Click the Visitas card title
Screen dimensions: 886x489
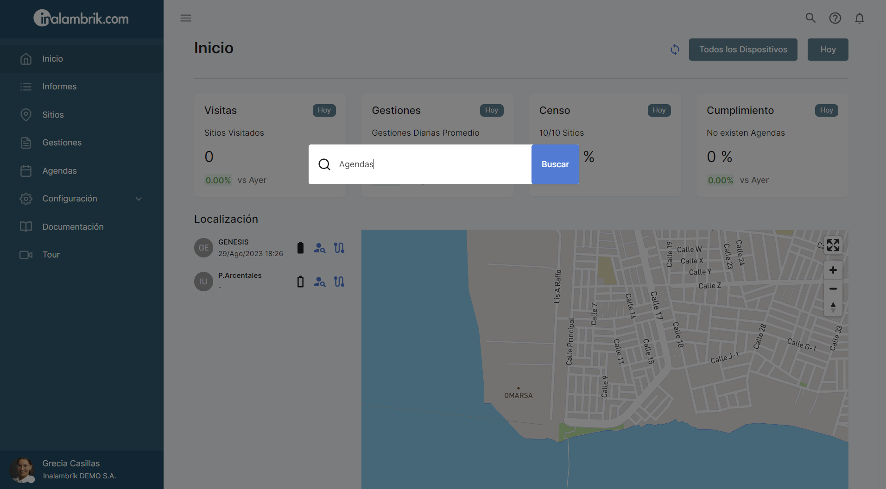pos(221,110)
